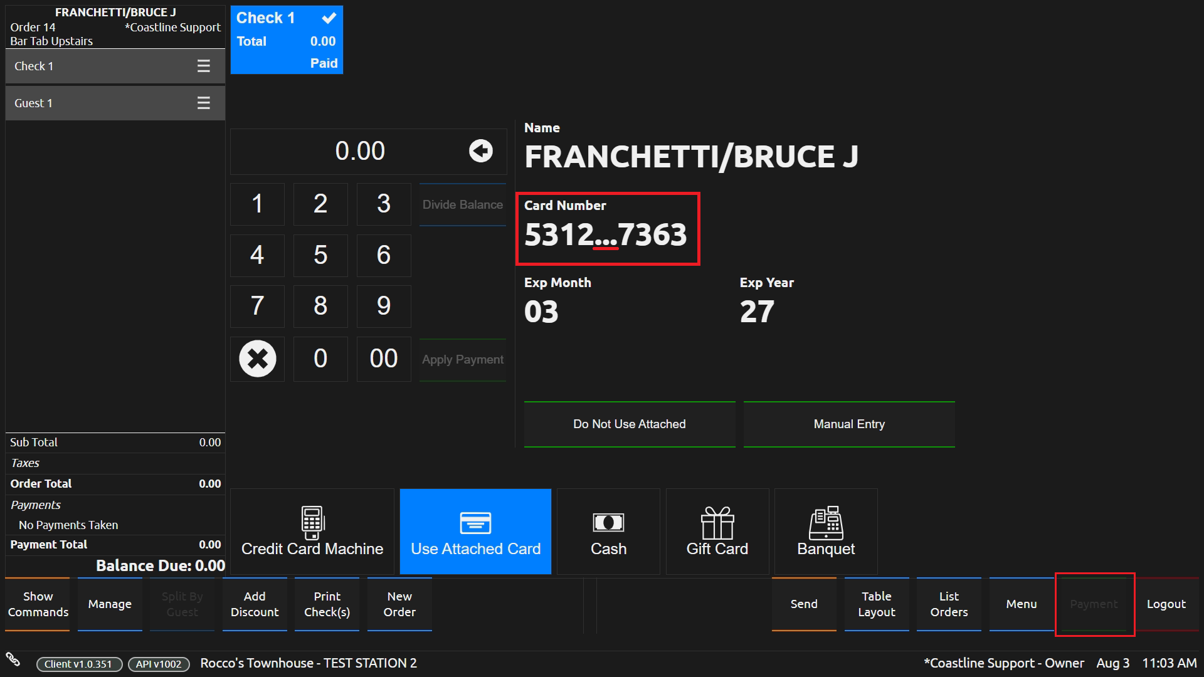This screenshot has width=1204, height=677.
Task: Click the backspace arrow icon in amount field
Action: pyautogui.click(x=480, y=151)
